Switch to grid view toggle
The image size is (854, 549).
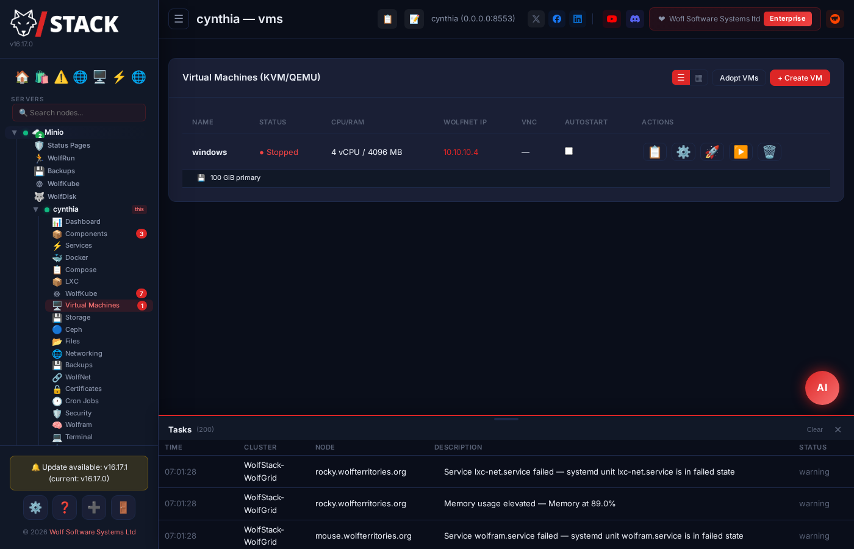[x=699, y=78]
